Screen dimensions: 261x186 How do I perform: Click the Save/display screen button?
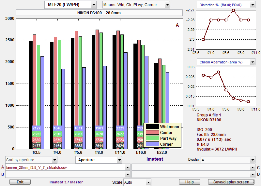231,182
